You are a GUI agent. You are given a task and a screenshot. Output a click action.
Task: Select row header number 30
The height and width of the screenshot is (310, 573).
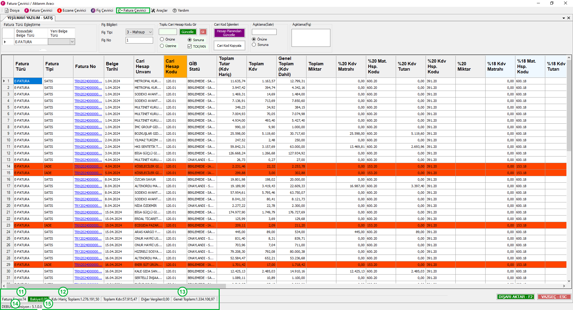pos(8,271)
